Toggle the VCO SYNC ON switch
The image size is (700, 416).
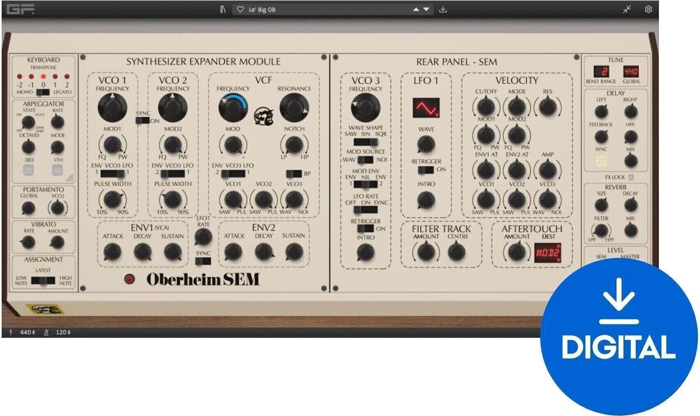(143, 120)
